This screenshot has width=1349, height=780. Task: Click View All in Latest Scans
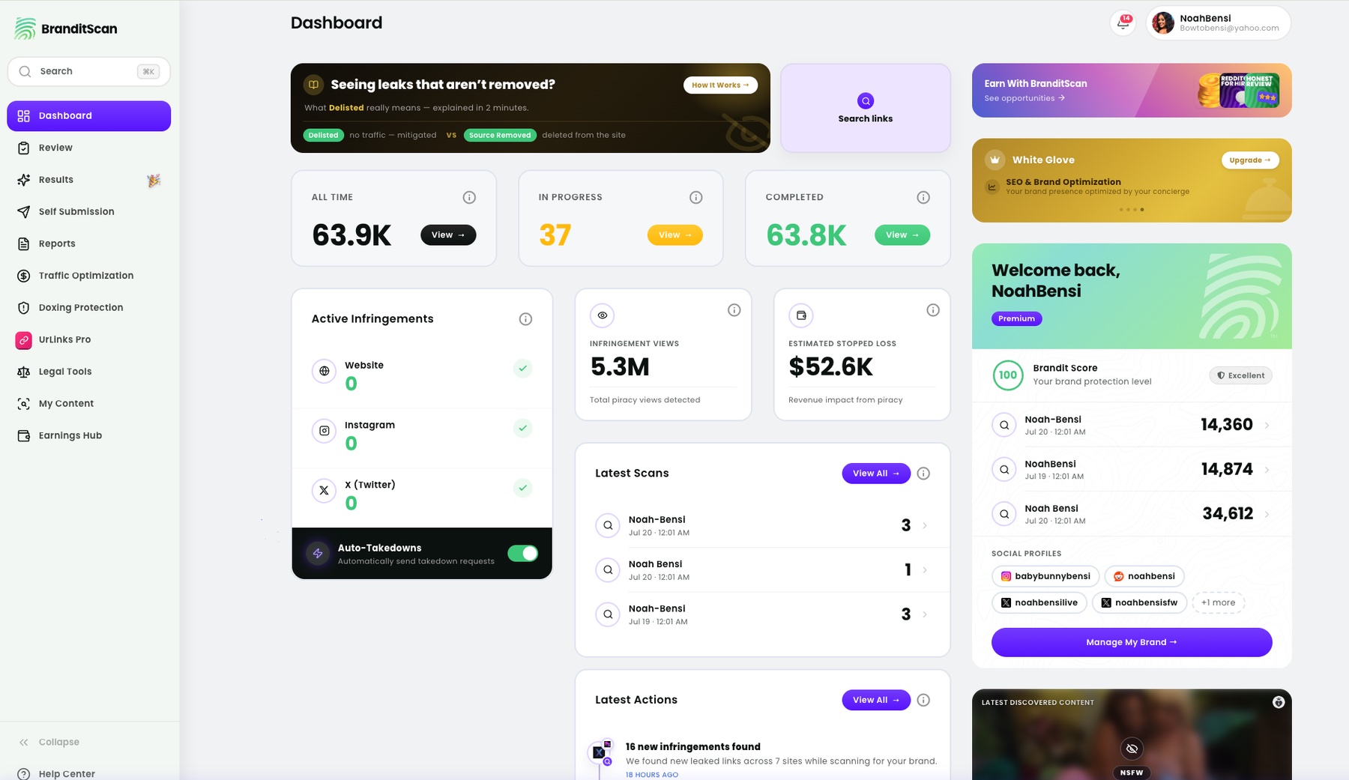876,474
